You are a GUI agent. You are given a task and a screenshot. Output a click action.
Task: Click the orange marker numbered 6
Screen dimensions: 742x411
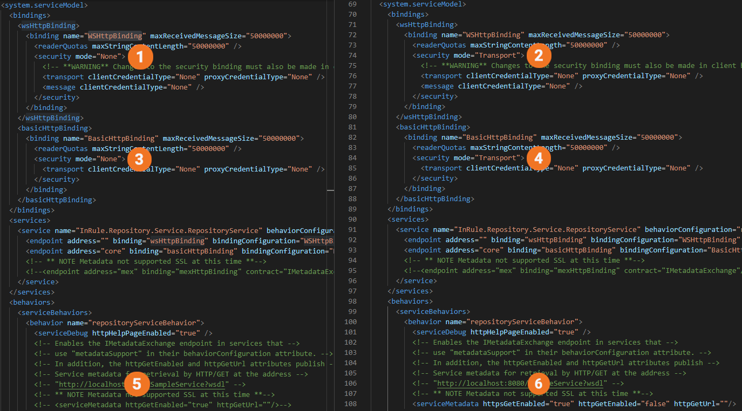pos(537,383)
